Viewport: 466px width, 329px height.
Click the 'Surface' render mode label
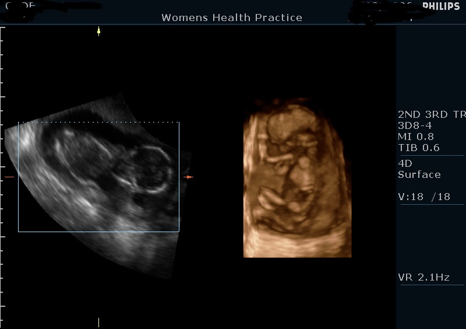click(419, 174)
